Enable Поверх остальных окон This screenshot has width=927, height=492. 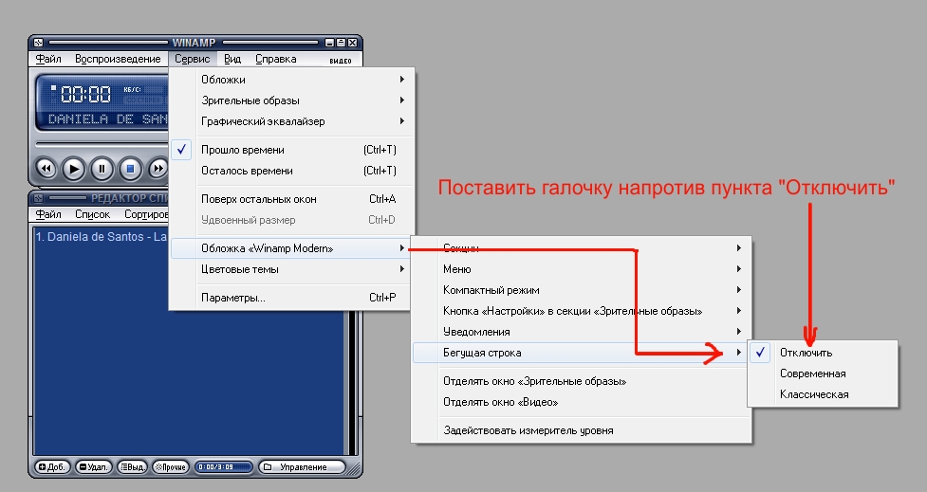pos(292,199)
